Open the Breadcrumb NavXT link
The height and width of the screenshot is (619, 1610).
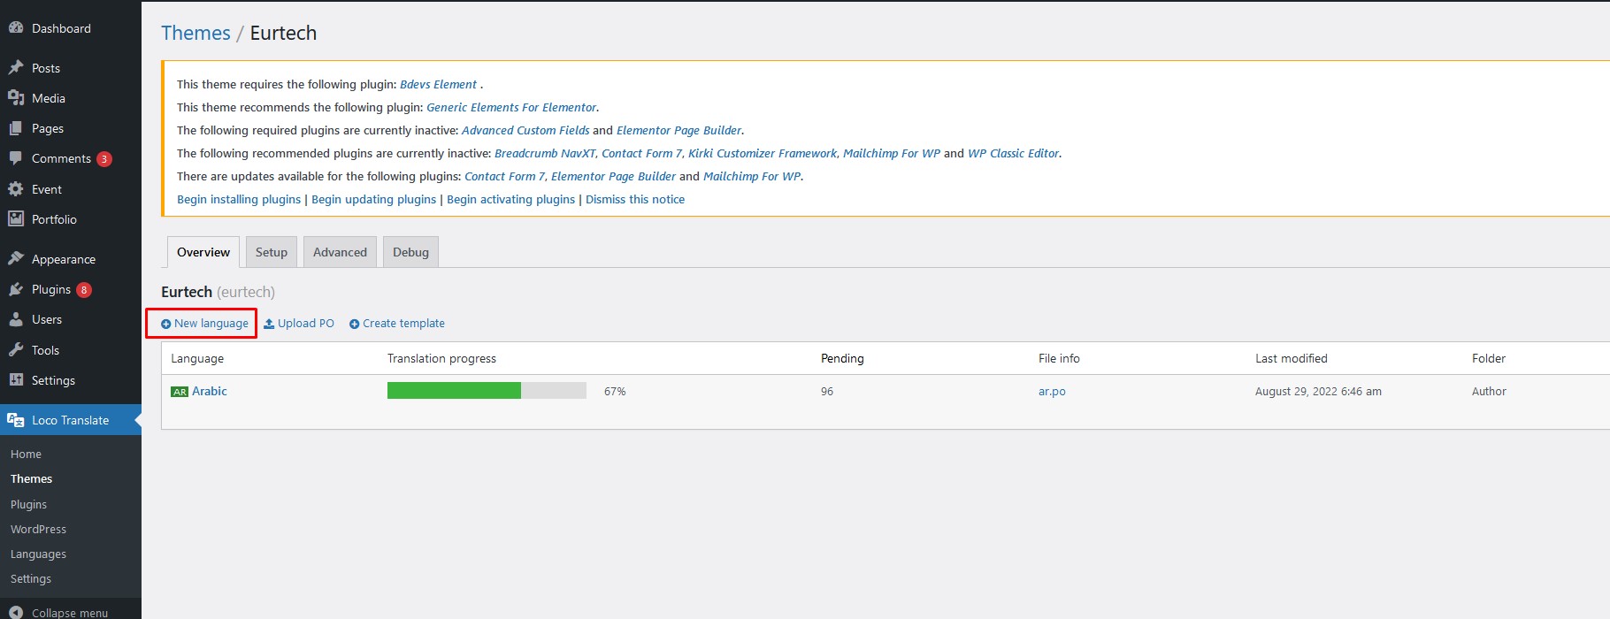coord(545,153)
